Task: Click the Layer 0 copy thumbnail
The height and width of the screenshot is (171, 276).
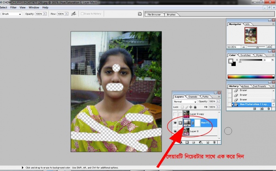Action: 186,114
